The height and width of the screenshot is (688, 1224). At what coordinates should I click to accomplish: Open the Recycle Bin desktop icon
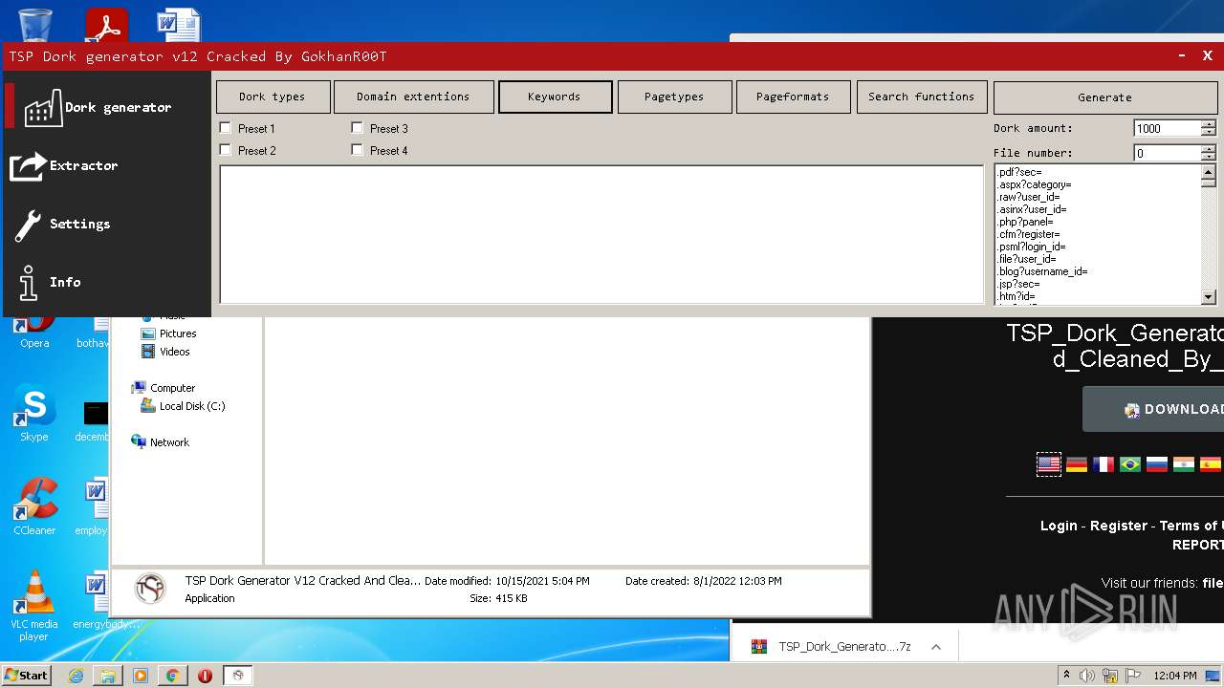click(34, 24)
